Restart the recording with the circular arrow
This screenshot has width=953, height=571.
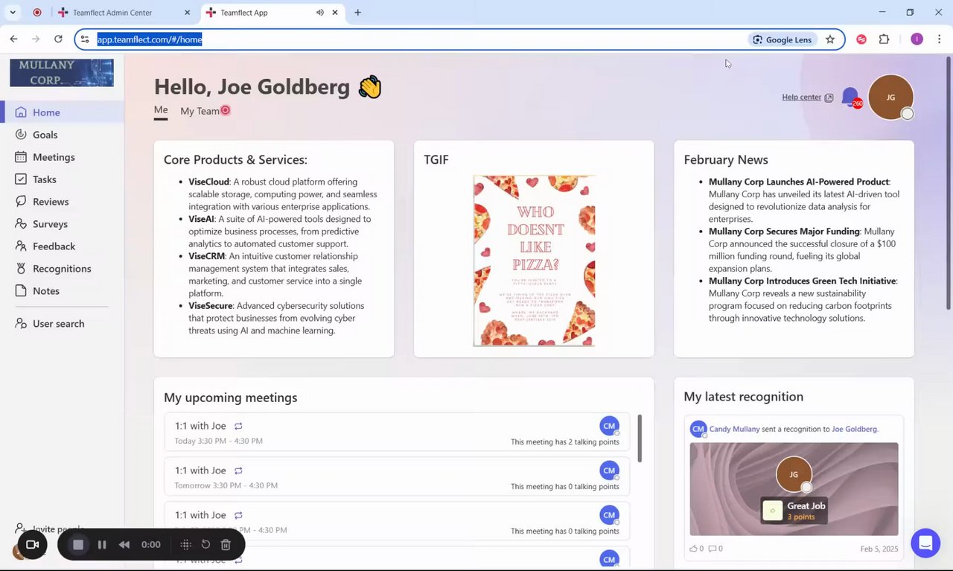point(205,545)
